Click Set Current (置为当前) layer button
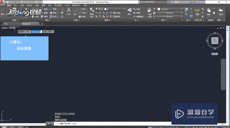230x128 pixels. tap(115, 13)
